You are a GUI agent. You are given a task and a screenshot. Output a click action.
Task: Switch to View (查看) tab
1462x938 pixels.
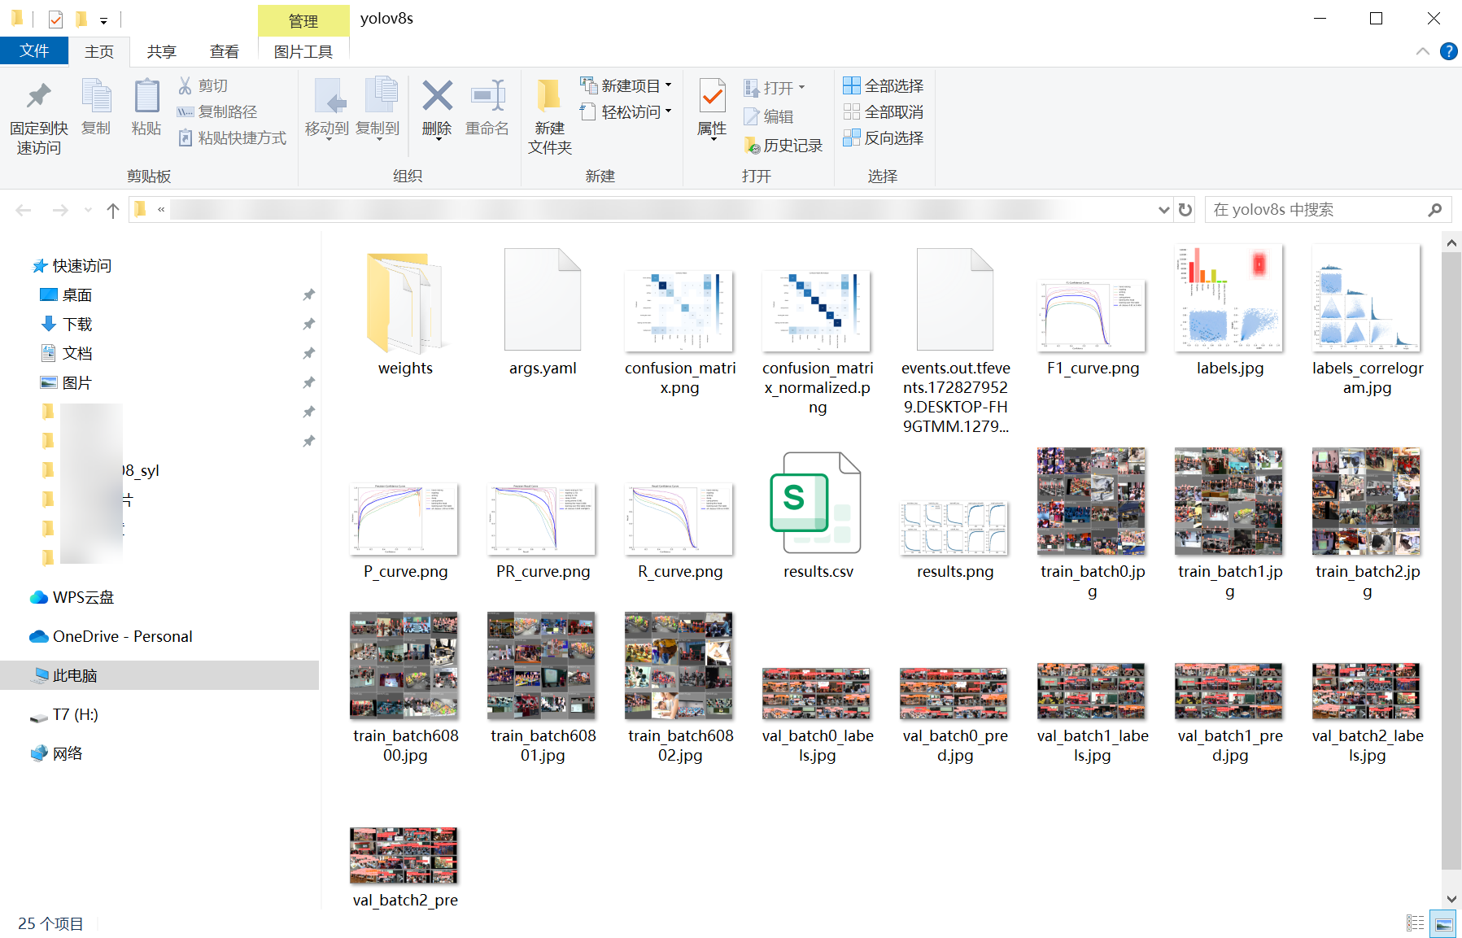(225, 51)
